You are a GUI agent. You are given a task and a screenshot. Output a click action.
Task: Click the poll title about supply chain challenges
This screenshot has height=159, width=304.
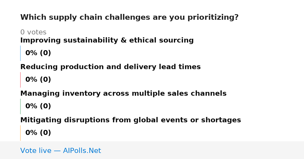[129, 17]
